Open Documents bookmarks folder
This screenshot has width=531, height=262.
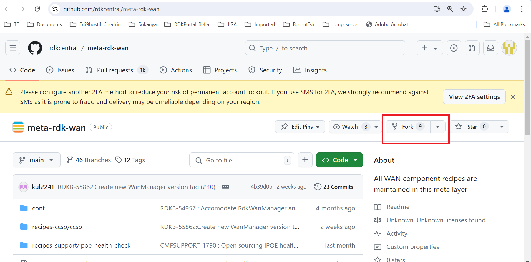tap(44, 24)
